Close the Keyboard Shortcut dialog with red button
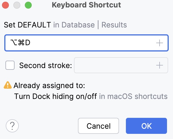 tap(5, 5)
